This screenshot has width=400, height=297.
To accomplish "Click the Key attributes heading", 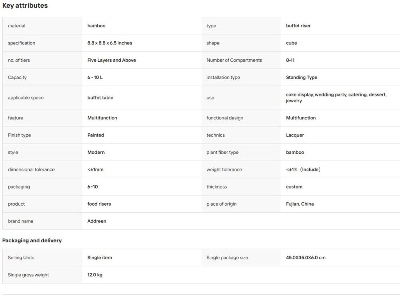I will (x=25, y=5).
